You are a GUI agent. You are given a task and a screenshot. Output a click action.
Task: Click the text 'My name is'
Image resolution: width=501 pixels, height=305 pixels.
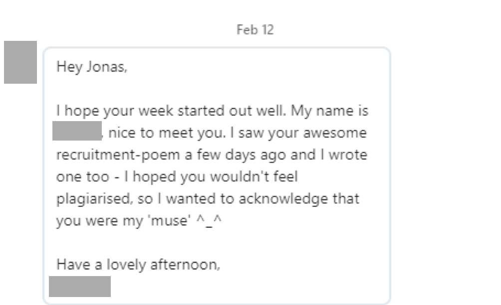329,111
